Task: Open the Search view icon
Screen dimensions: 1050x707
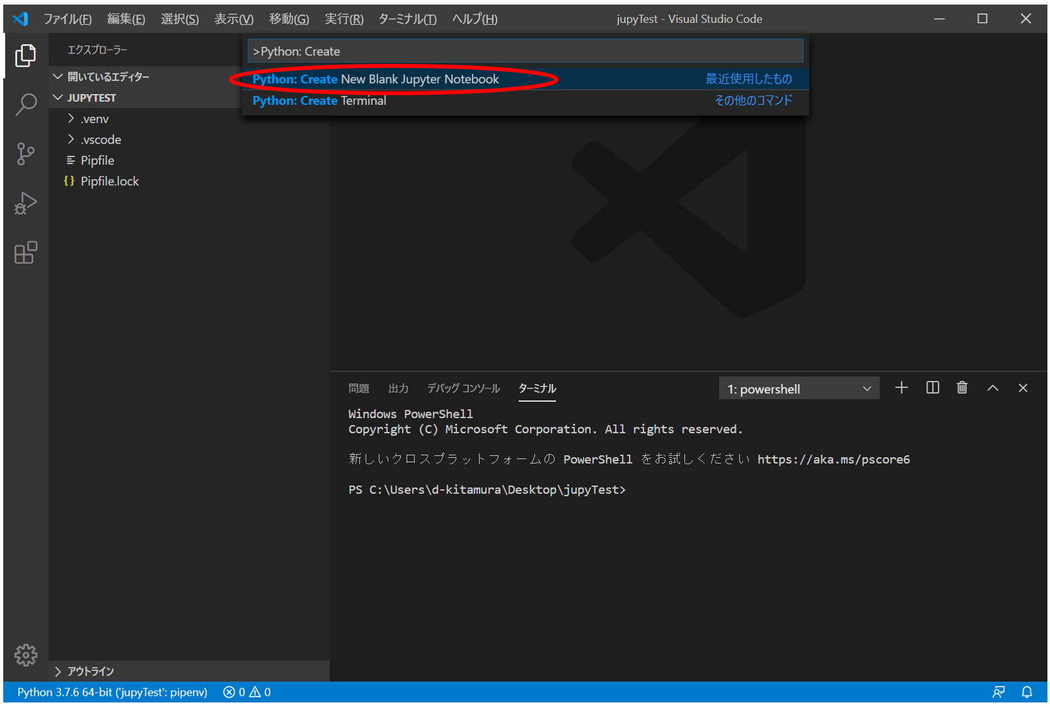Action: (x=25, y=104)
